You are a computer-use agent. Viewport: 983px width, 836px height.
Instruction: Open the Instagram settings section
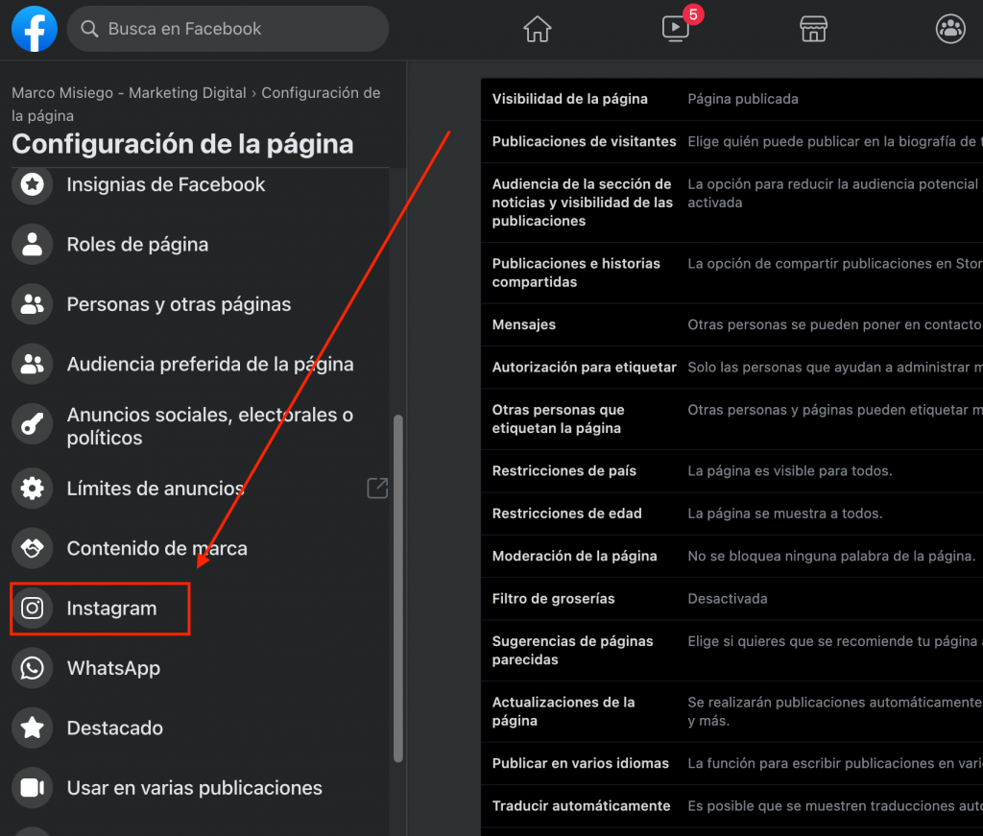pyautogui.click(x=112, y=608)
